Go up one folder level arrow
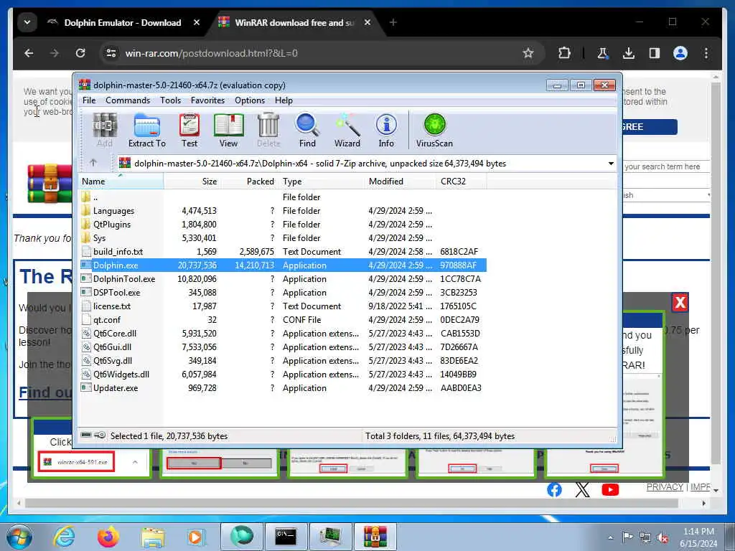This screenshot has height=551, width=735. (x=93, y=163)
